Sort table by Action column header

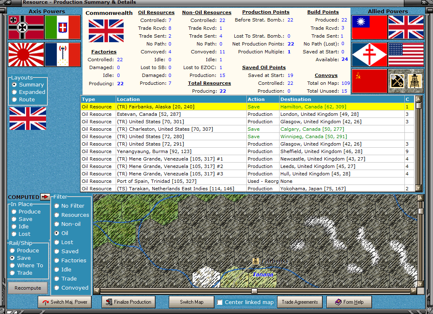[263, 99]
